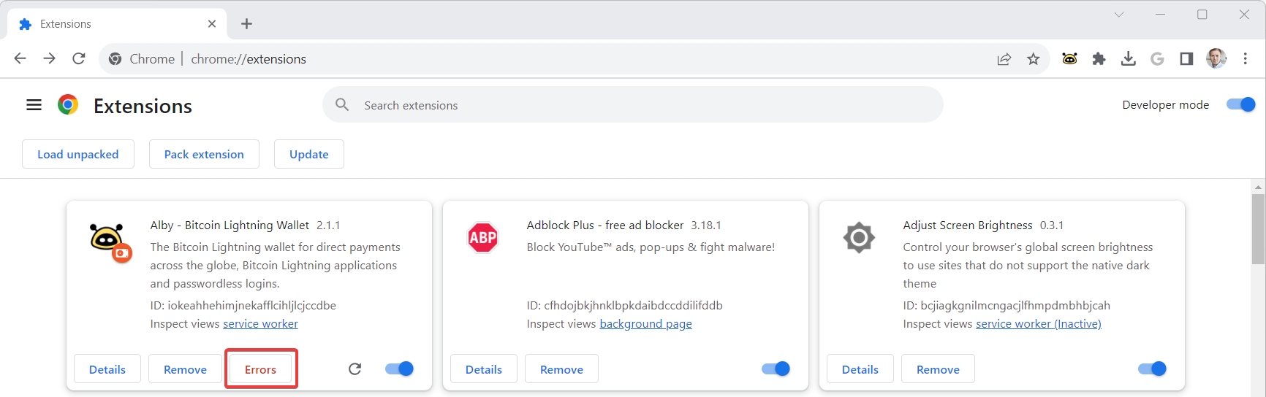1266x397 pixels.
Task: Open the Chrome three-dot menu
Action: coord(1246,59)
